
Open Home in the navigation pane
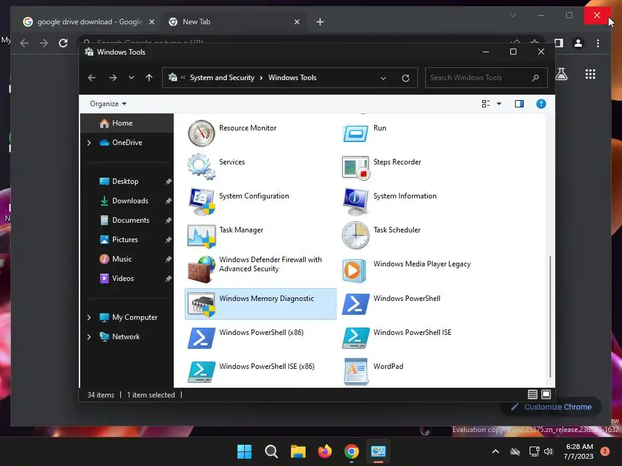coord(127,123)
